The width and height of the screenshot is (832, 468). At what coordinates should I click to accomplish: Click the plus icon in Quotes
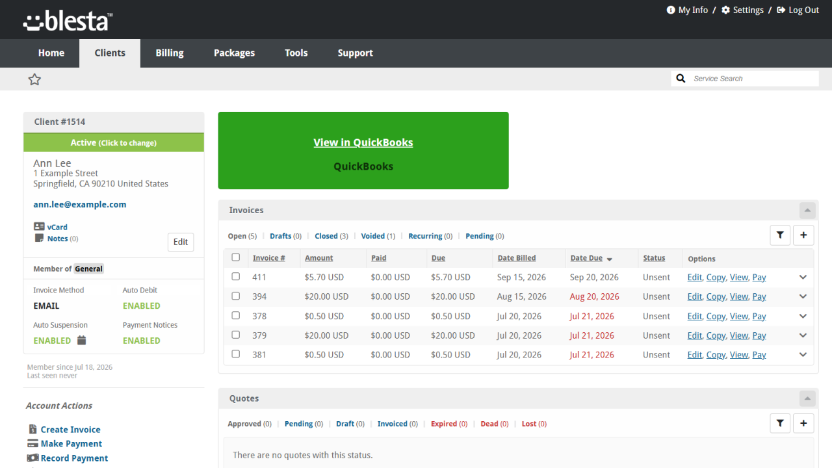click(803, 423)
